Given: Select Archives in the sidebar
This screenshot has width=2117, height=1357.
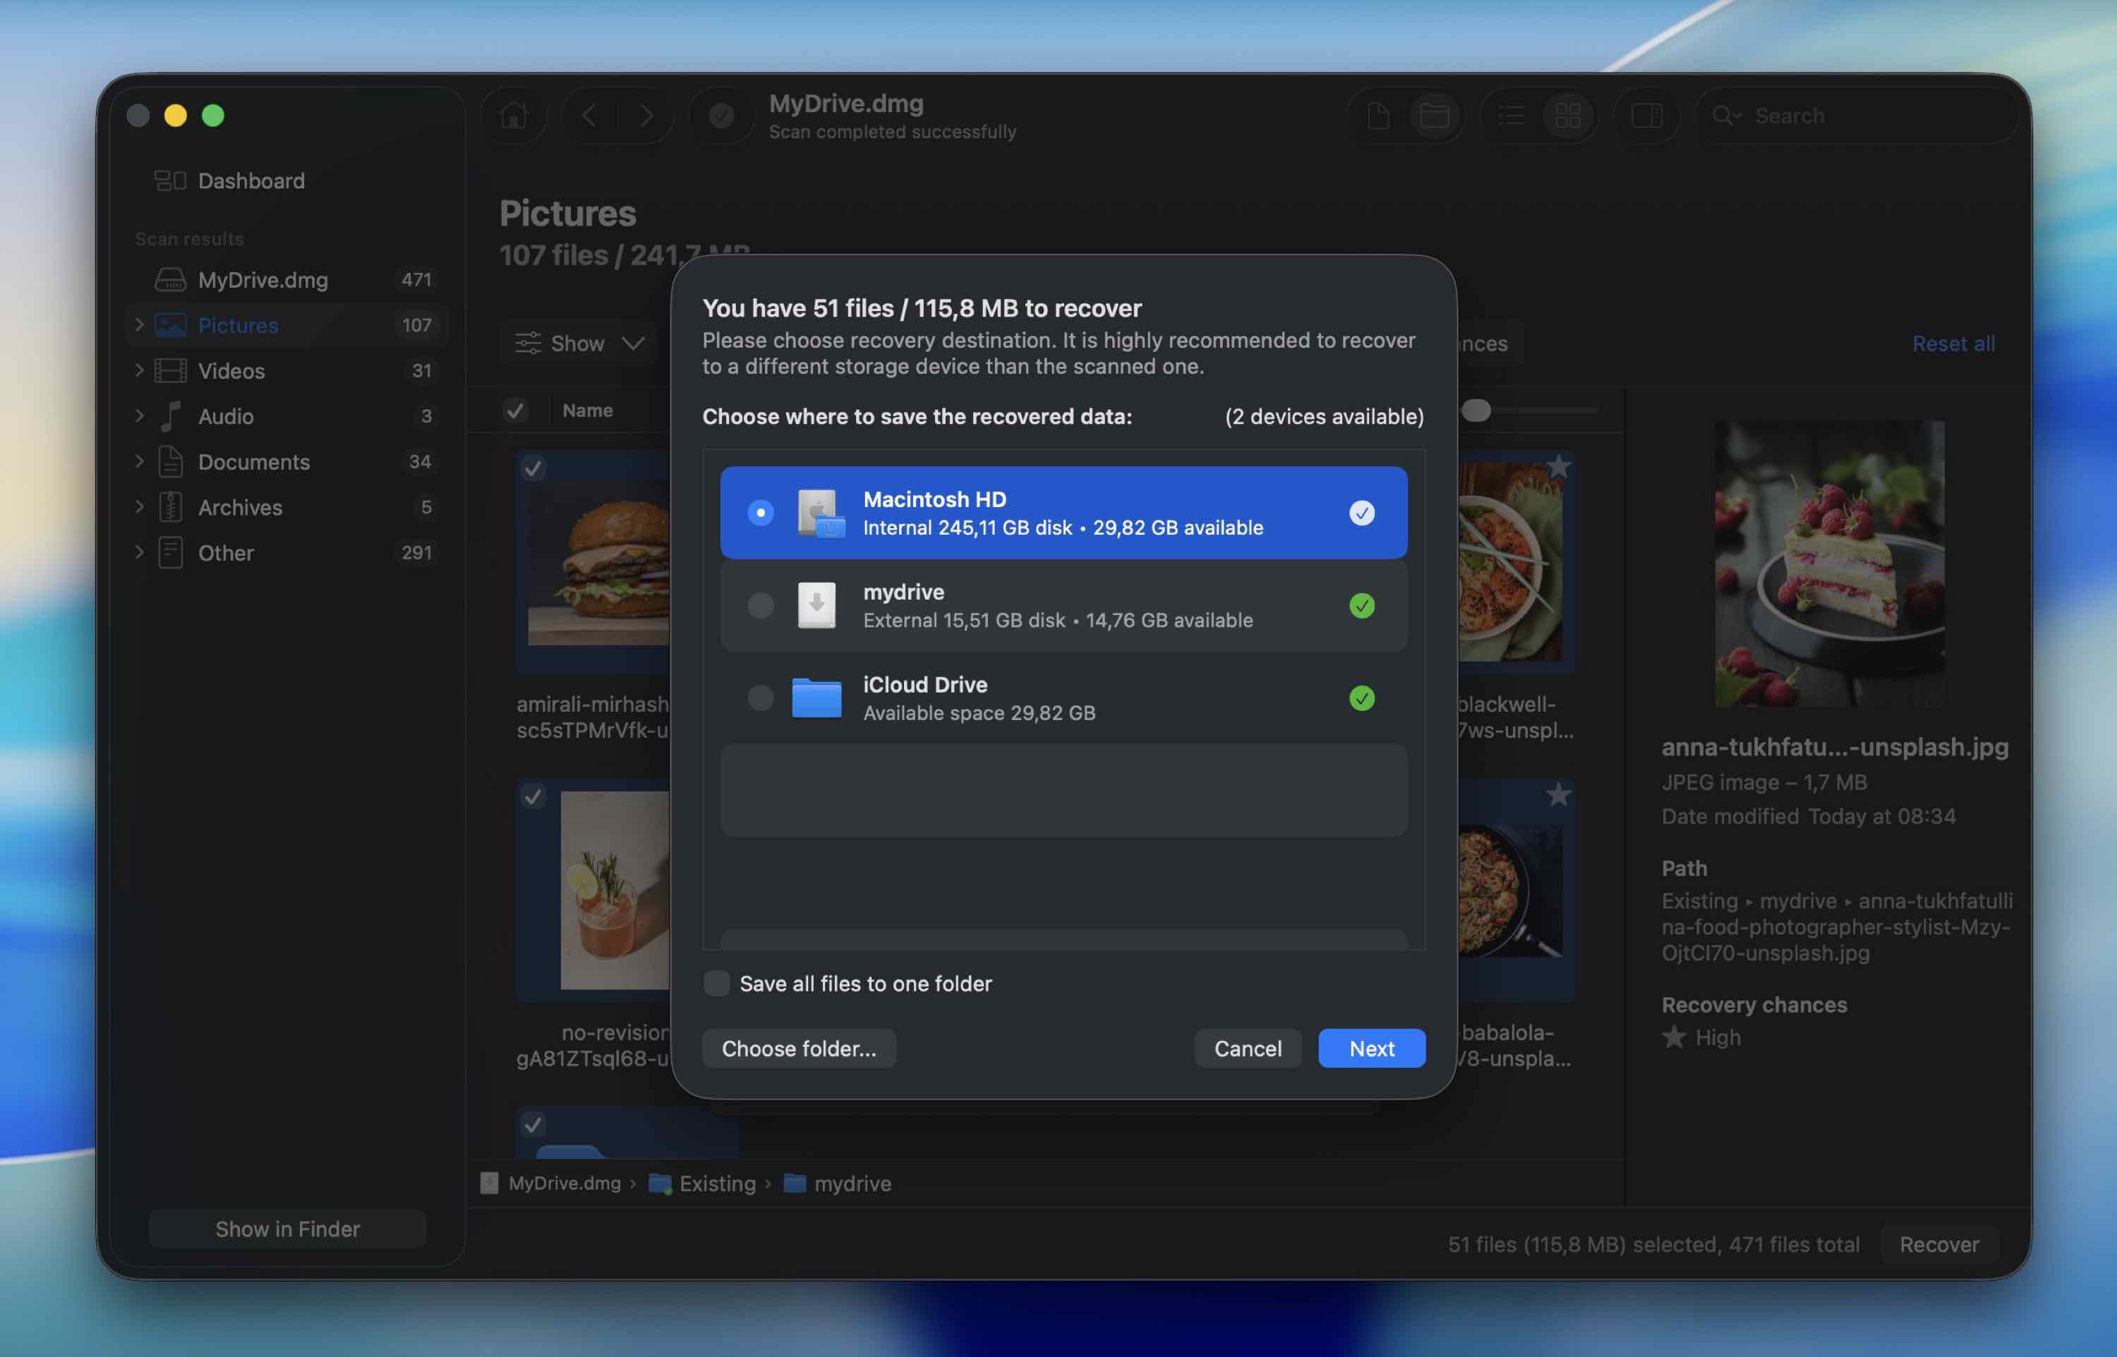Looking at the screenshot, I should tap(240, 508).
